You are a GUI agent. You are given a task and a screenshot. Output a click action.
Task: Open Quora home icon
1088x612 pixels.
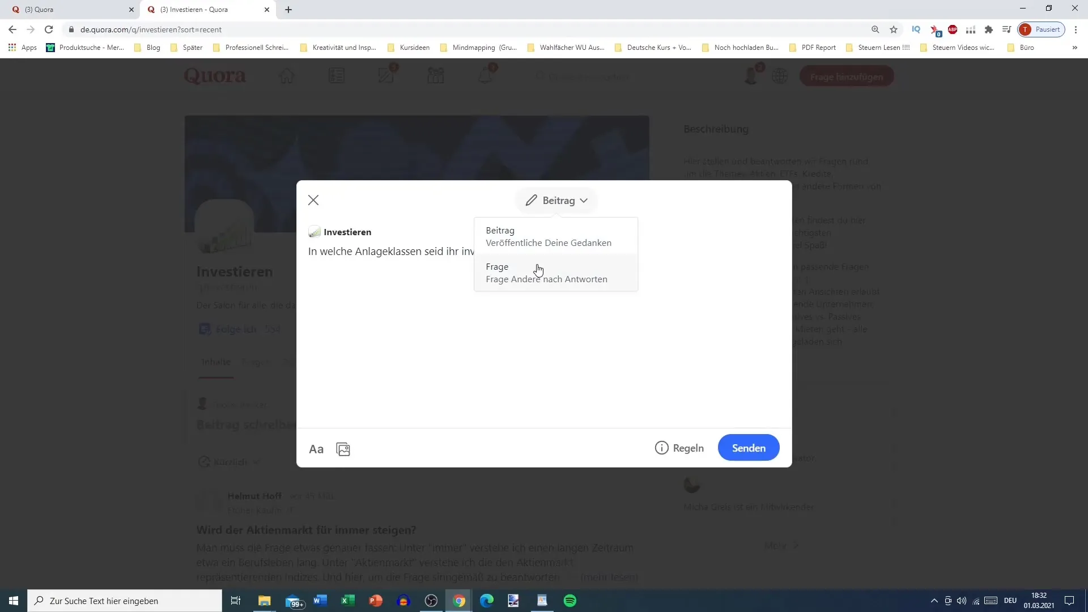coord(287,76)
